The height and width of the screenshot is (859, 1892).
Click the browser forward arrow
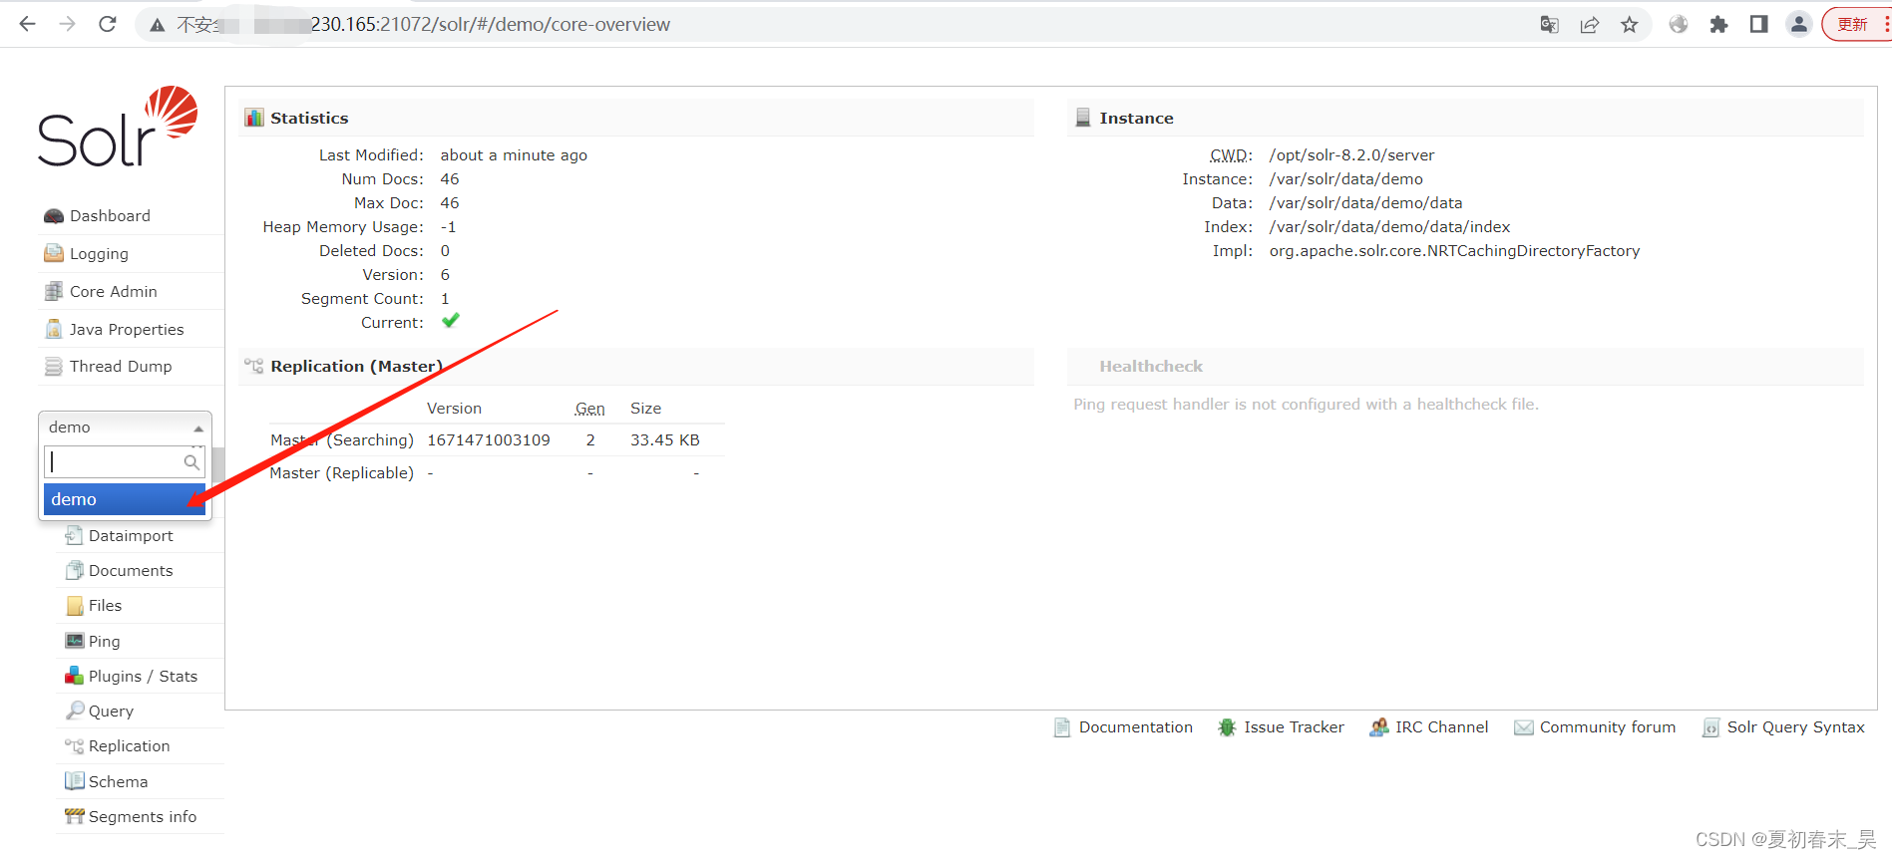pos(67,24)
